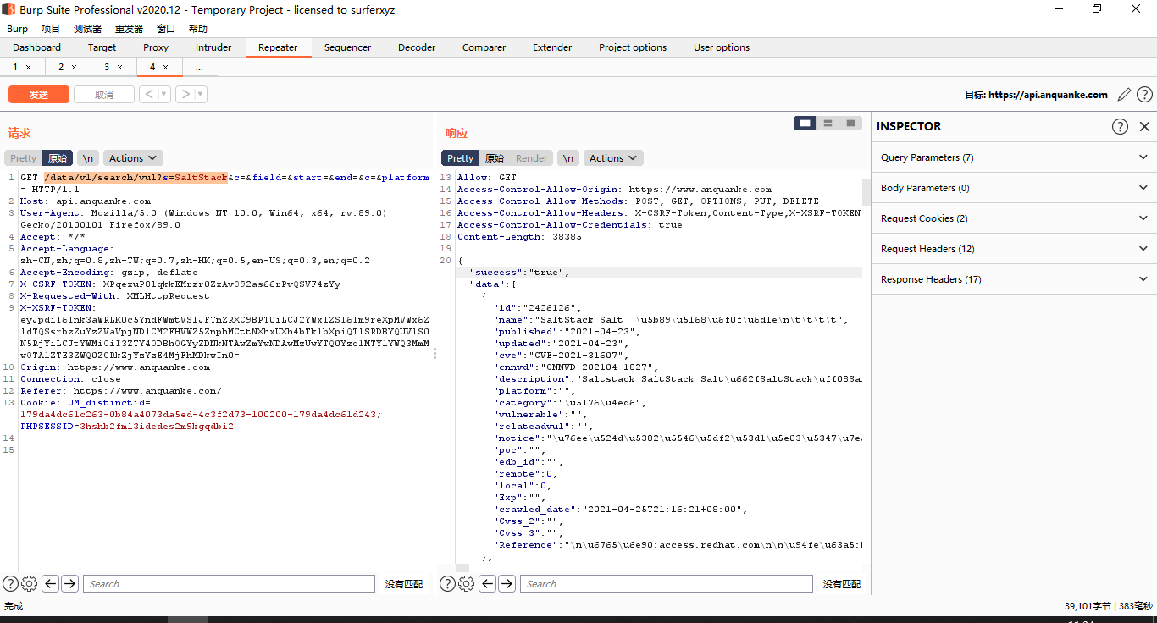Viewport: 1157px width, 623px height.
Task: Go to previous request with back arrow
Action: [149, 95]
